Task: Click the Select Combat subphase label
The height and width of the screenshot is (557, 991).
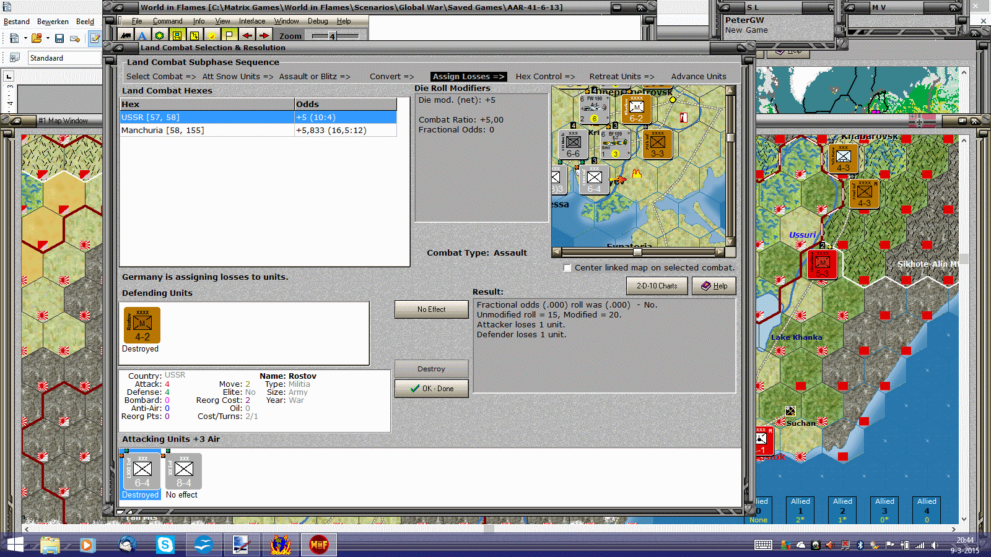Action: (161, 77)
